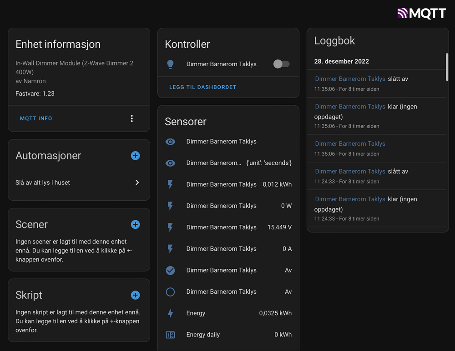Screen dimensions: 455x351
Task: Open MQTT INFO
Action: pos(36,118)
